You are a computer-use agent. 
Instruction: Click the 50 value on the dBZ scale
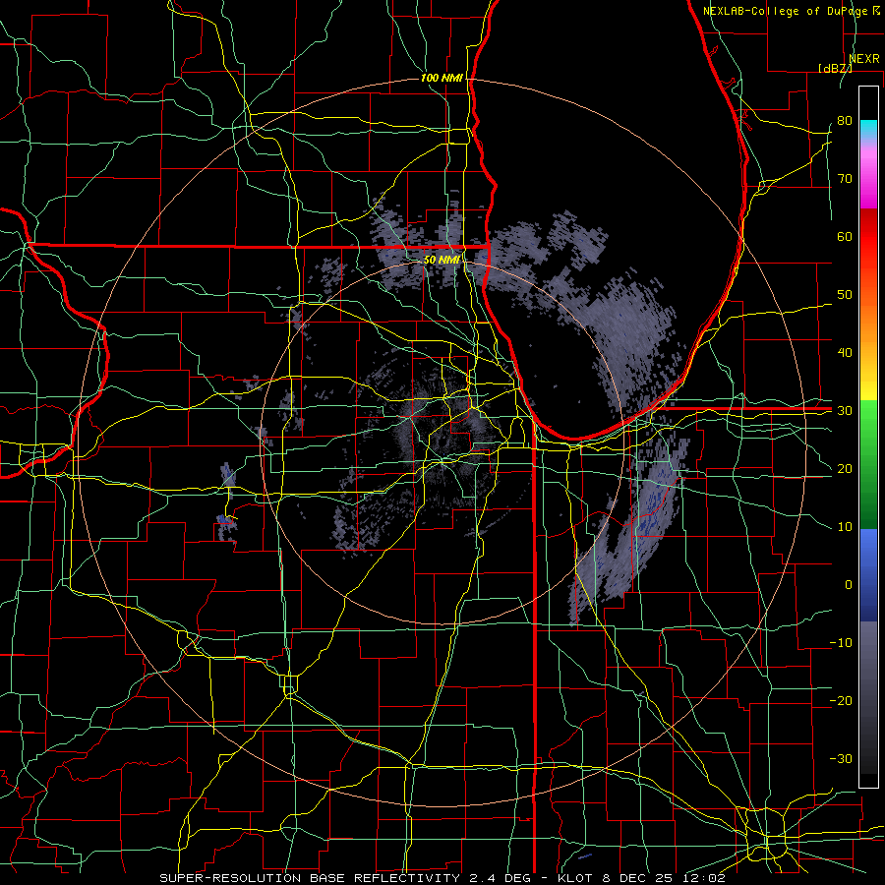(x=845, y=295)
